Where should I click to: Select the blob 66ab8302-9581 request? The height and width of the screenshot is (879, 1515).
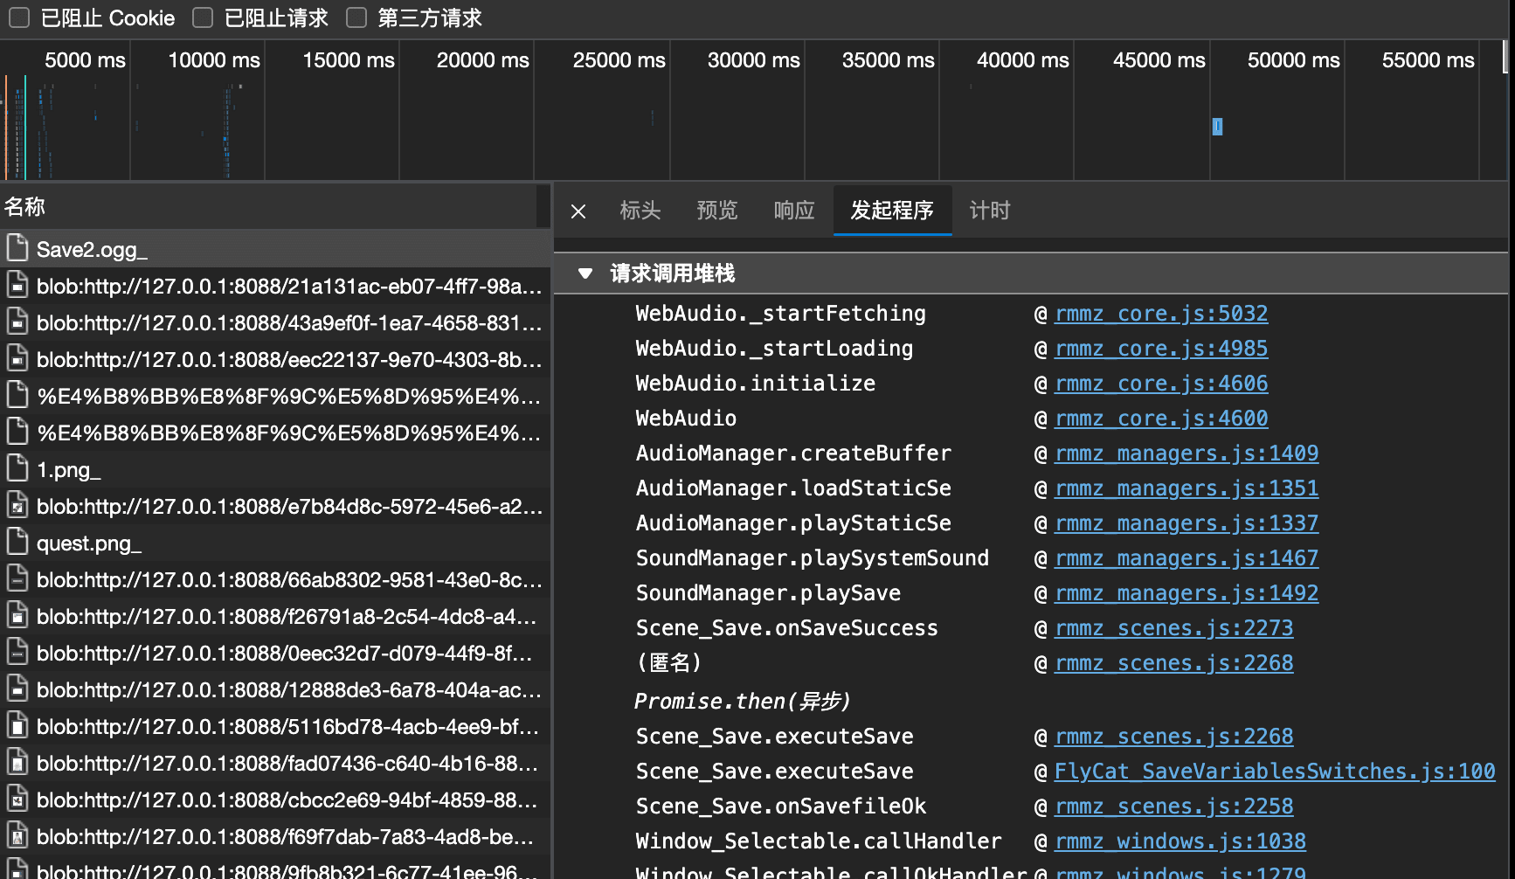pyautogui.click(x=275, y=579)
